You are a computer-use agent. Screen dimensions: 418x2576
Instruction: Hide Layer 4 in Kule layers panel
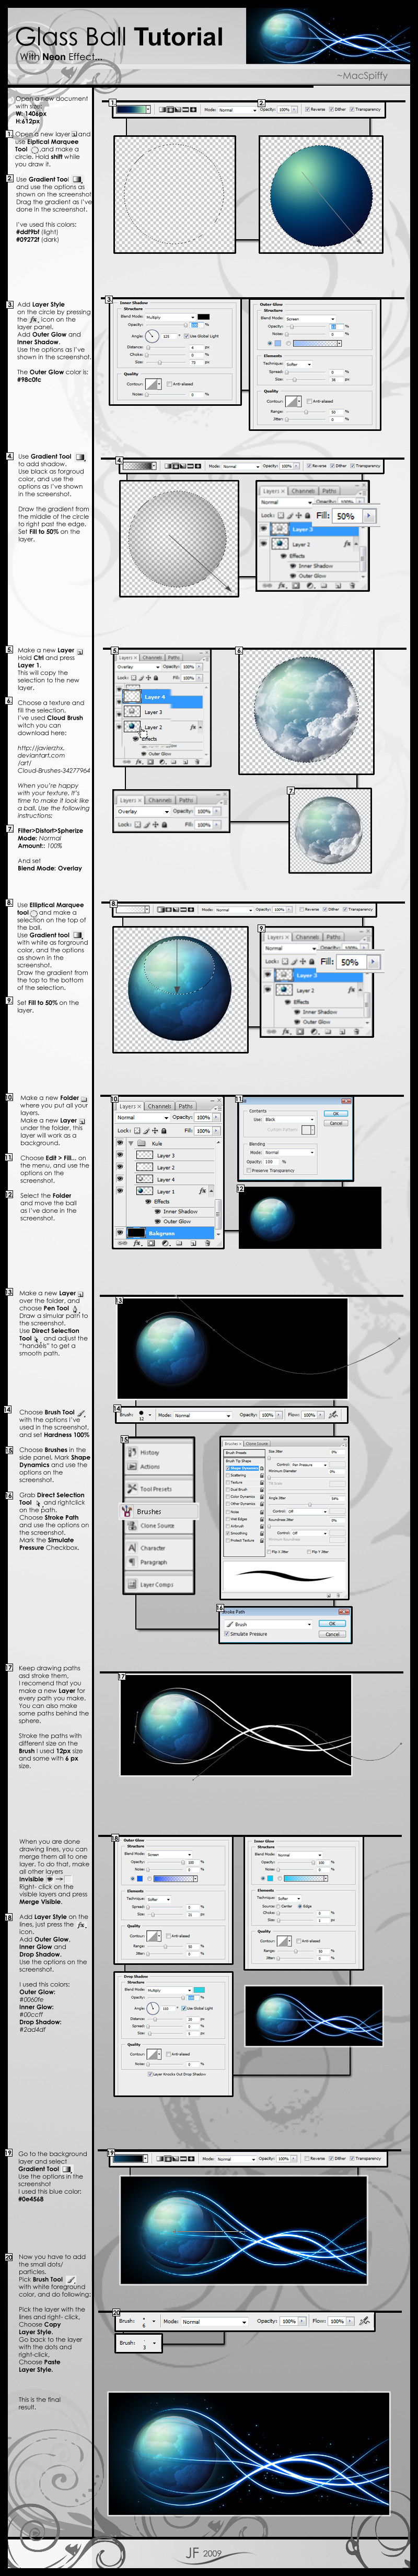[121, 1179]
